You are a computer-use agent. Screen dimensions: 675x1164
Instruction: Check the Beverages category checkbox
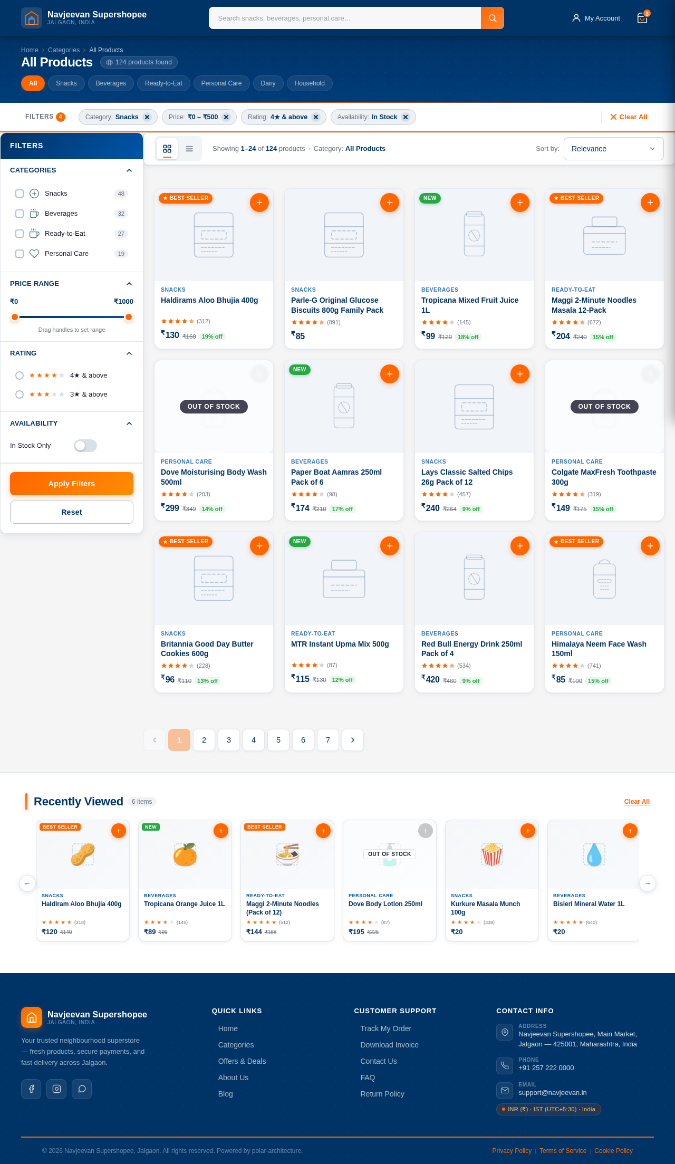(x=20, y=214)
